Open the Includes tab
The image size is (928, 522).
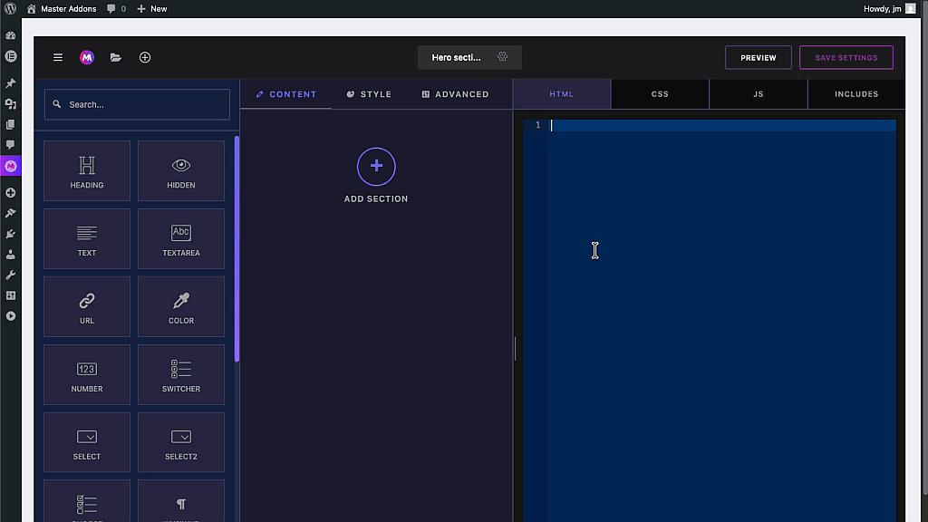coord(856,94)
